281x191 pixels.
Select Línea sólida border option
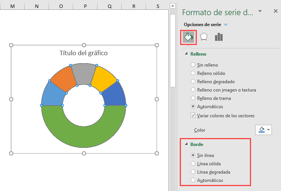(x=206, y=163)
